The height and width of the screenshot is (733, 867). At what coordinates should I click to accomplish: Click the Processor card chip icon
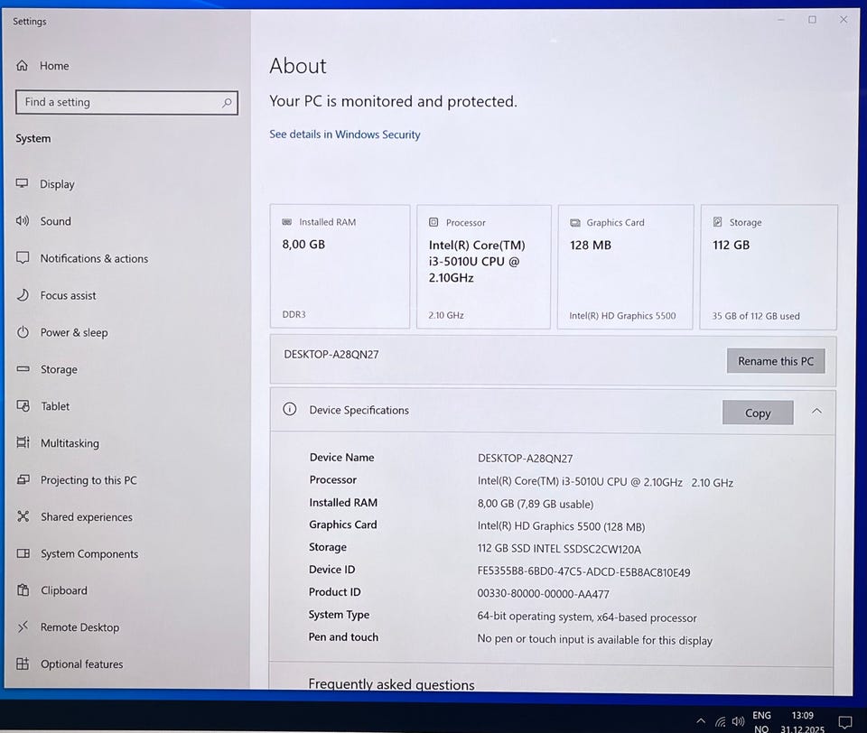[x=433, y=222]
